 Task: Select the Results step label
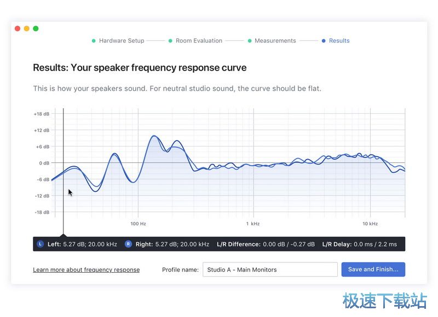pos(339,41)
